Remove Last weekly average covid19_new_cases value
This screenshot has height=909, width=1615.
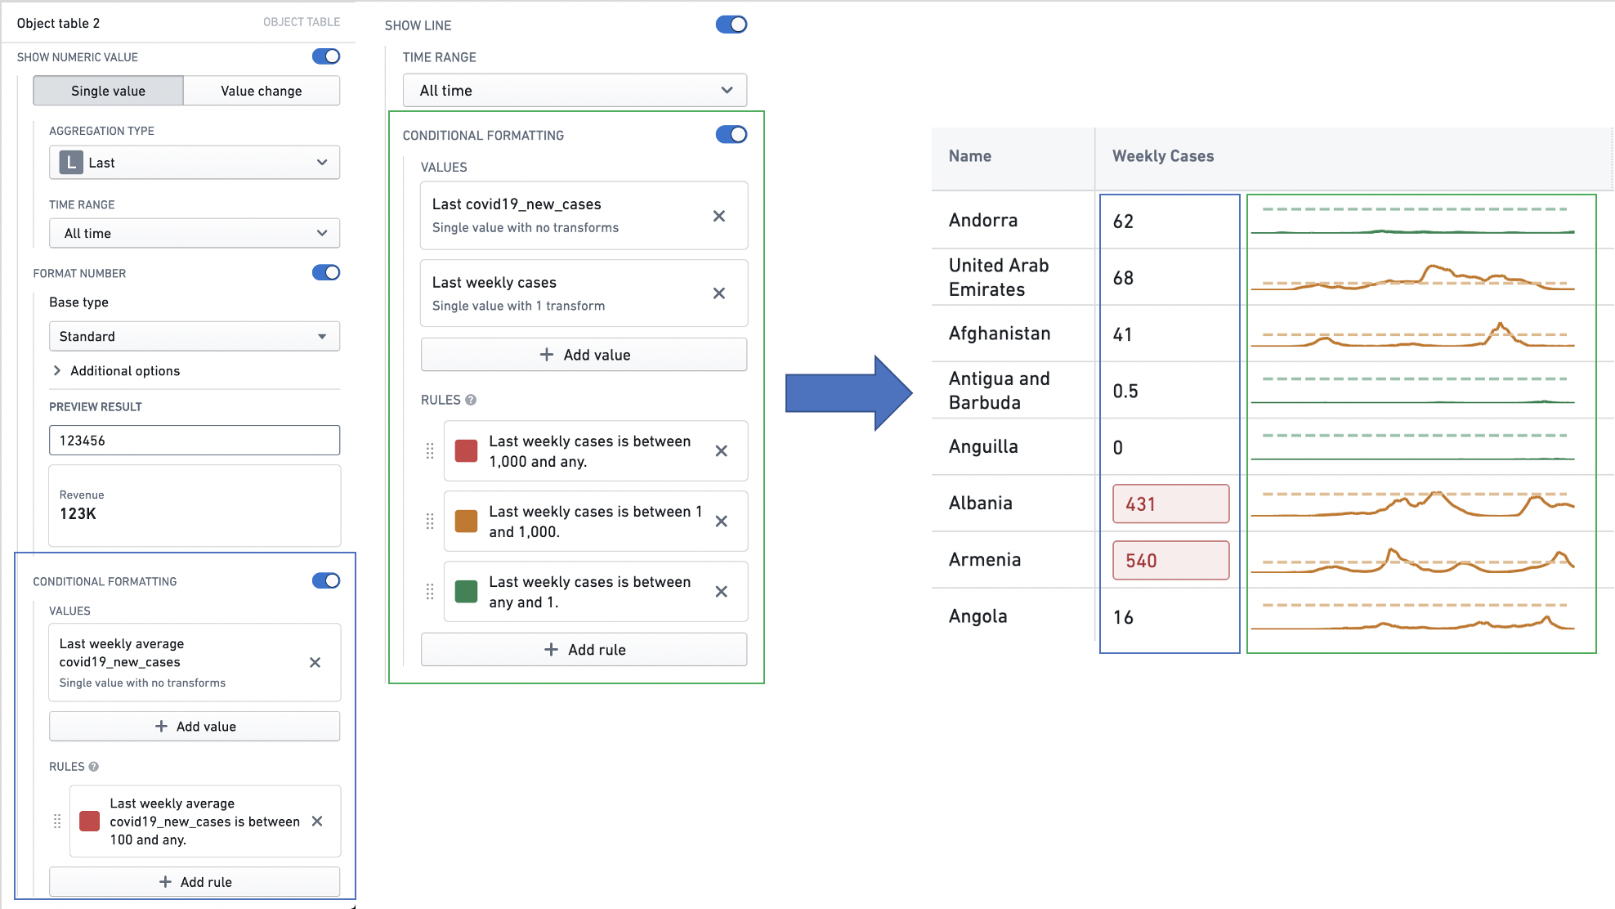315,663
